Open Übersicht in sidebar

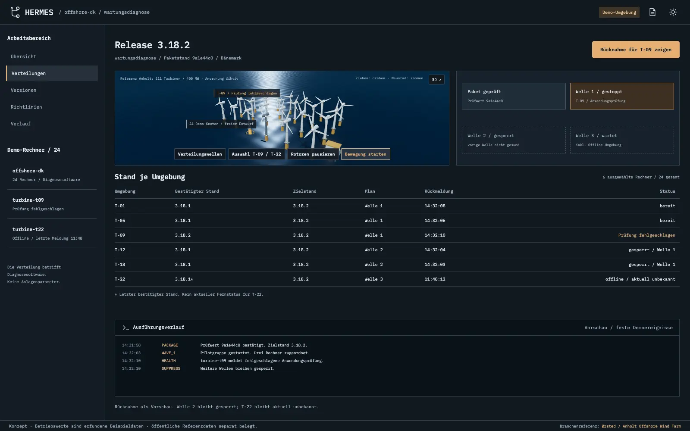pos(52,56)
